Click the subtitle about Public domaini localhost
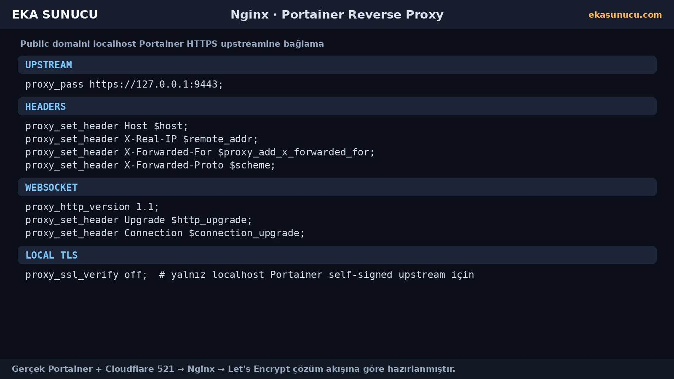 click(172, 44)
